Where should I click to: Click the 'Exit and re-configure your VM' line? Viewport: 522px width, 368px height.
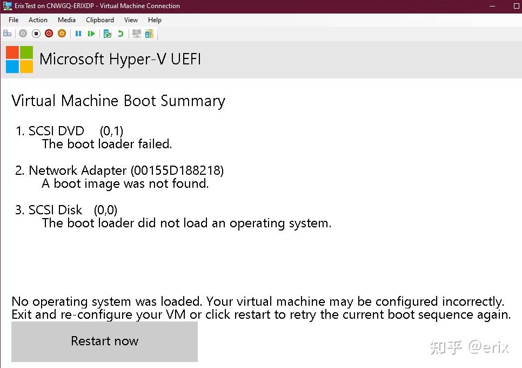[261, 314]
